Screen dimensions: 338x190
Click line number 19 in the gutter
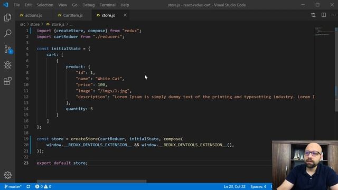pos(26,139)
